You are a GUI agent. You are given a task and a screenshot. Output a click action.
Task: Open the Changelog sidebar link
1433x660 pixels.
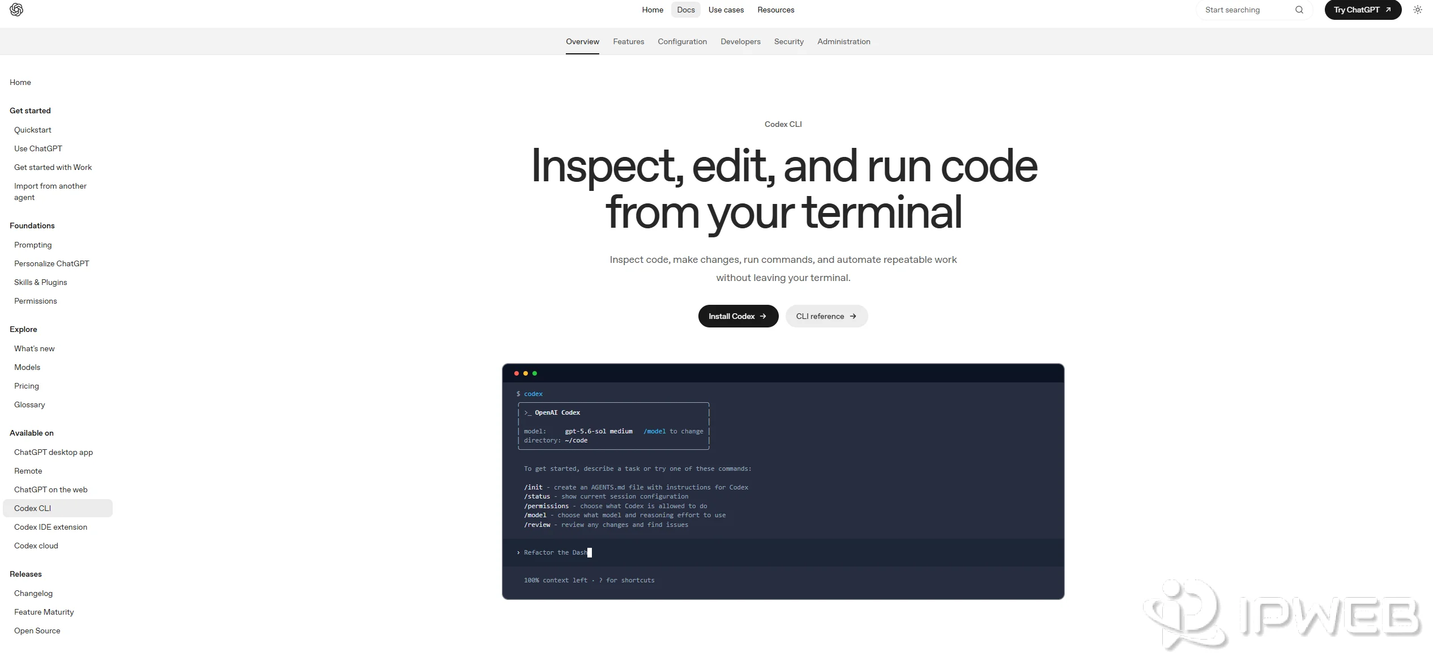tap(33, 593)
